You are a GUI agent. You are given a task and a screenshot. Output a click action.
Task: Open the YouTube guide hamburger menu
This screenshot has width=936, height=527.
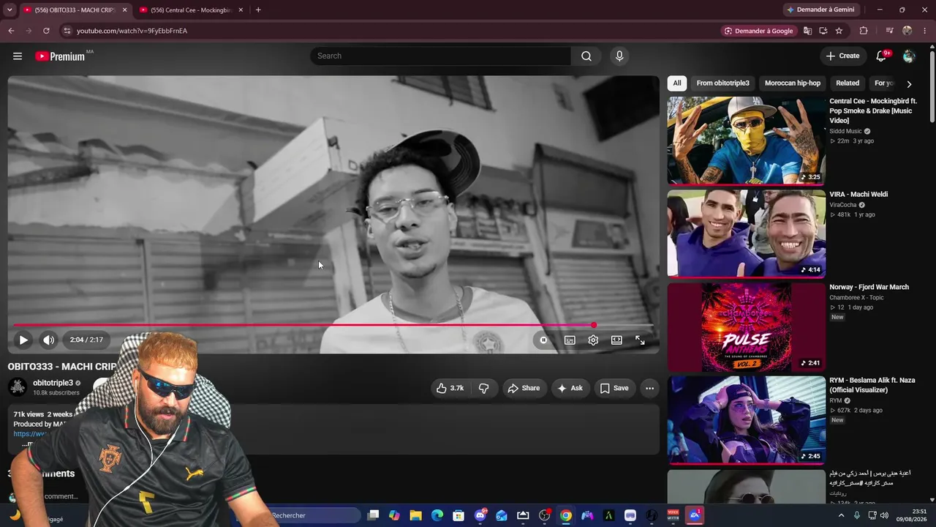[18, 56]
